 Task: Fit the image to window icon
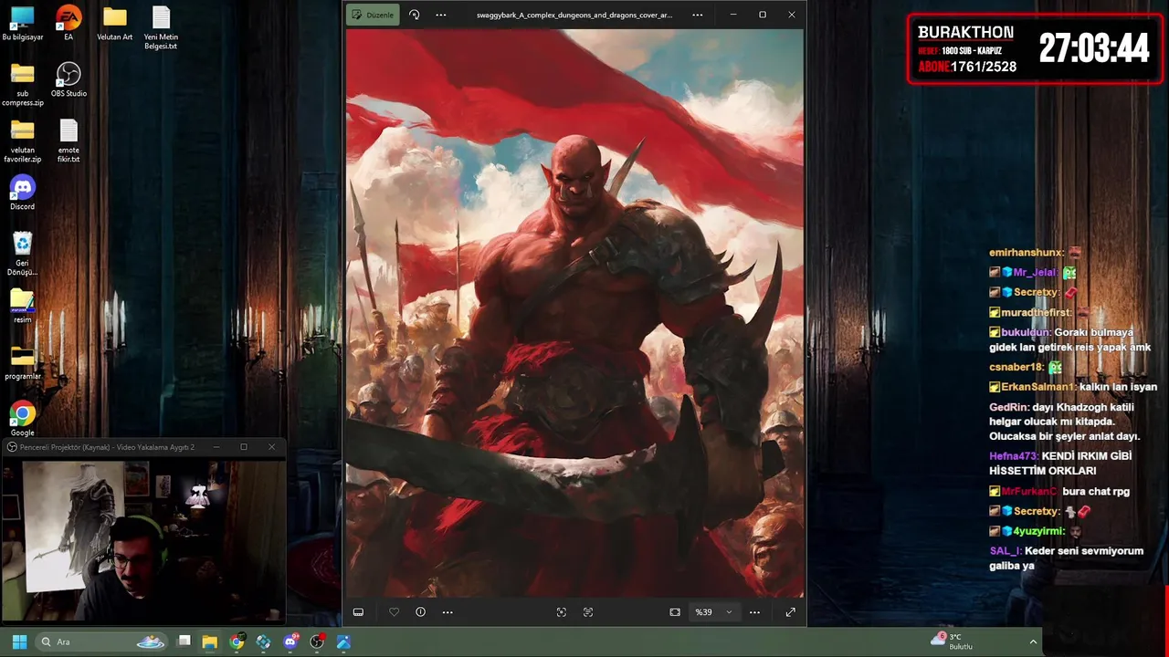[x=675, y=612]
